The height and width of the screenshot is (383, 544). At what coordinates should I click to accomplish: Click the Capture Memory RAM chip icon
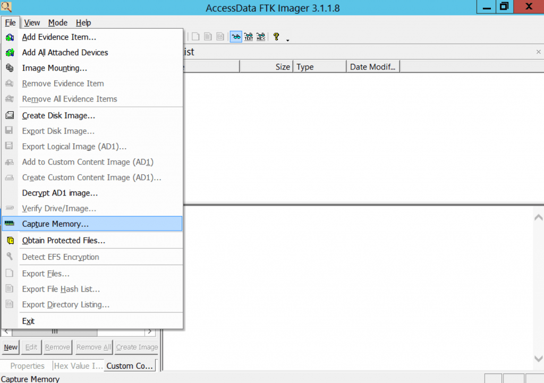tap(10, 224)
